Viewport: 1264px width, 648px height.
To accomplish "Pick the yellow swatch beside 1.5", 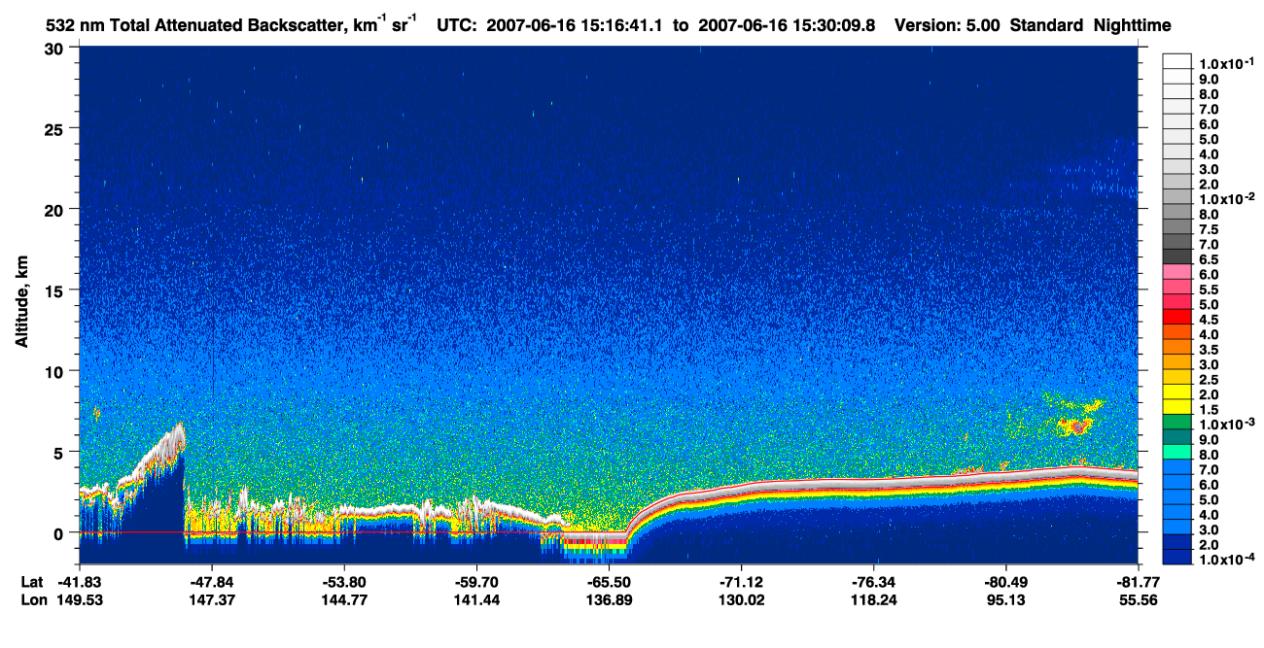I will 1177,406.
